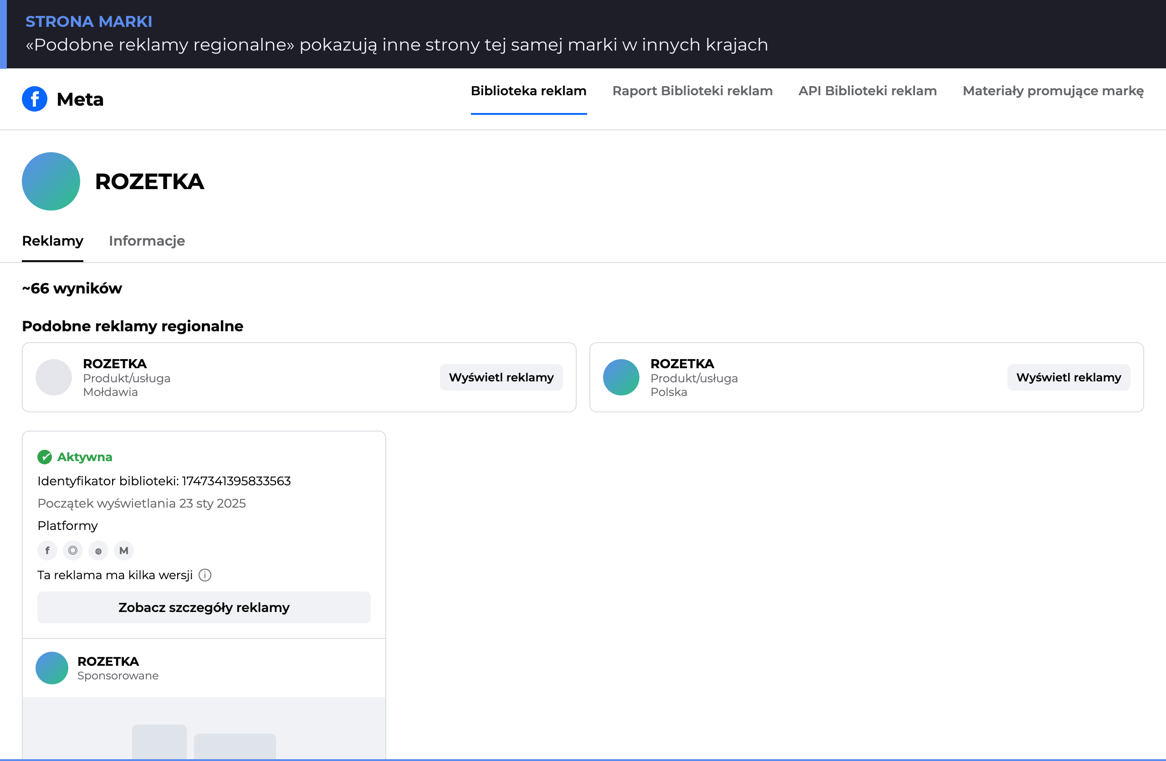Click "Produkt/usługa" in the Polska card
1166x761 pixels.
click(x=694, y=378)
